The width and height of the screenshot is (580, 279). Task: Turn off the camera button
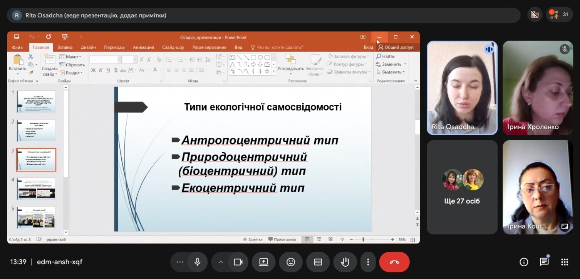(238, 262)
